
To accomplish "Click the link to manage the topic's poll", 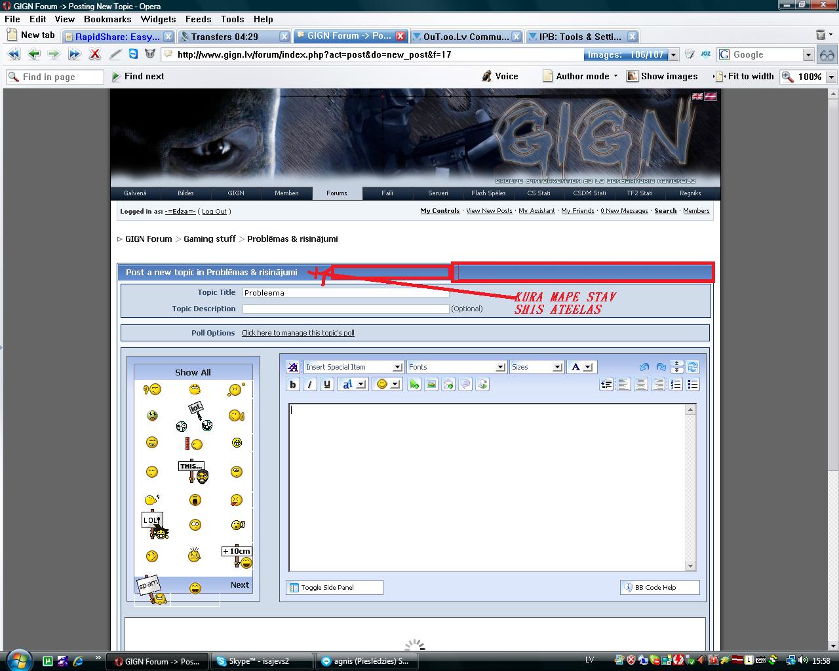I will [298, 333].
